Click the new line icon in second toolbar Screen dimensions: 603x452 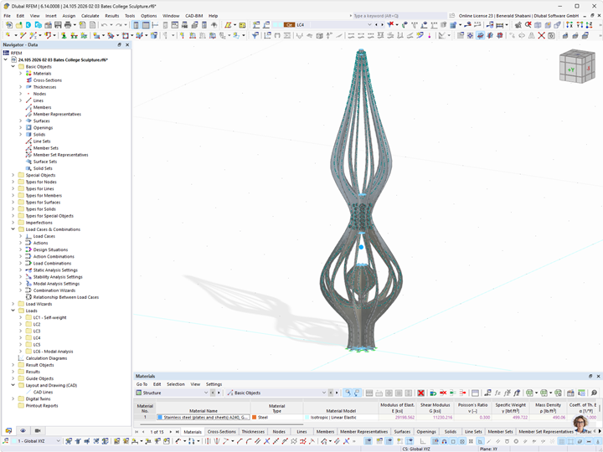[x=23, y=36]
